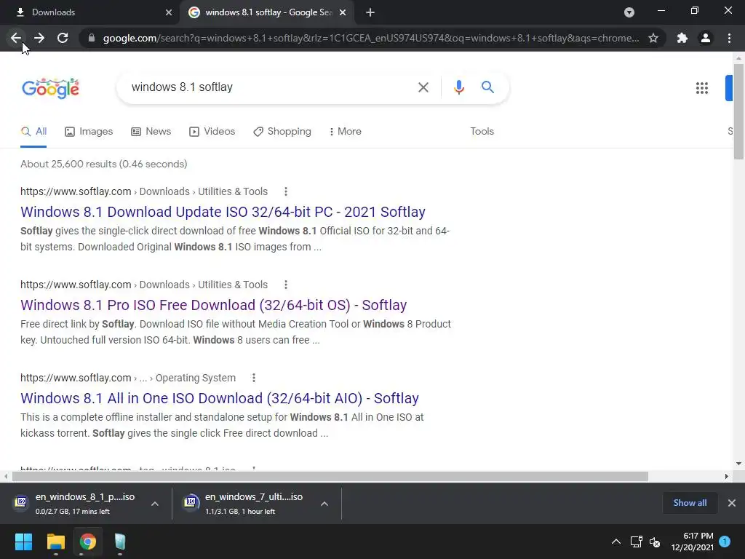This screenshot has width=745, height=559.
Task: Open Chrome's three-dot menu
Action: point(729,38)
